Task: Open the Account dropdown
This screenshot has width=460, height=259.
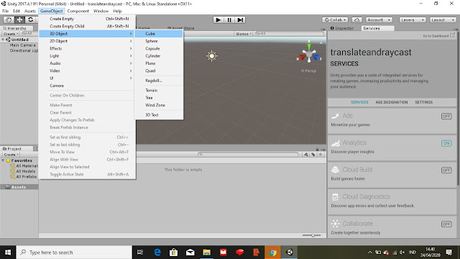Action: tap(379, 20)
